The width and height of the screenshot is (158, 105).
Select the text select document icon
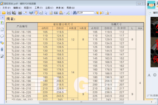tap(51, 13)
